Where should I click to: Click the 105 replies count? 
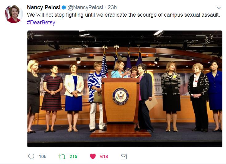click(42, 157)
